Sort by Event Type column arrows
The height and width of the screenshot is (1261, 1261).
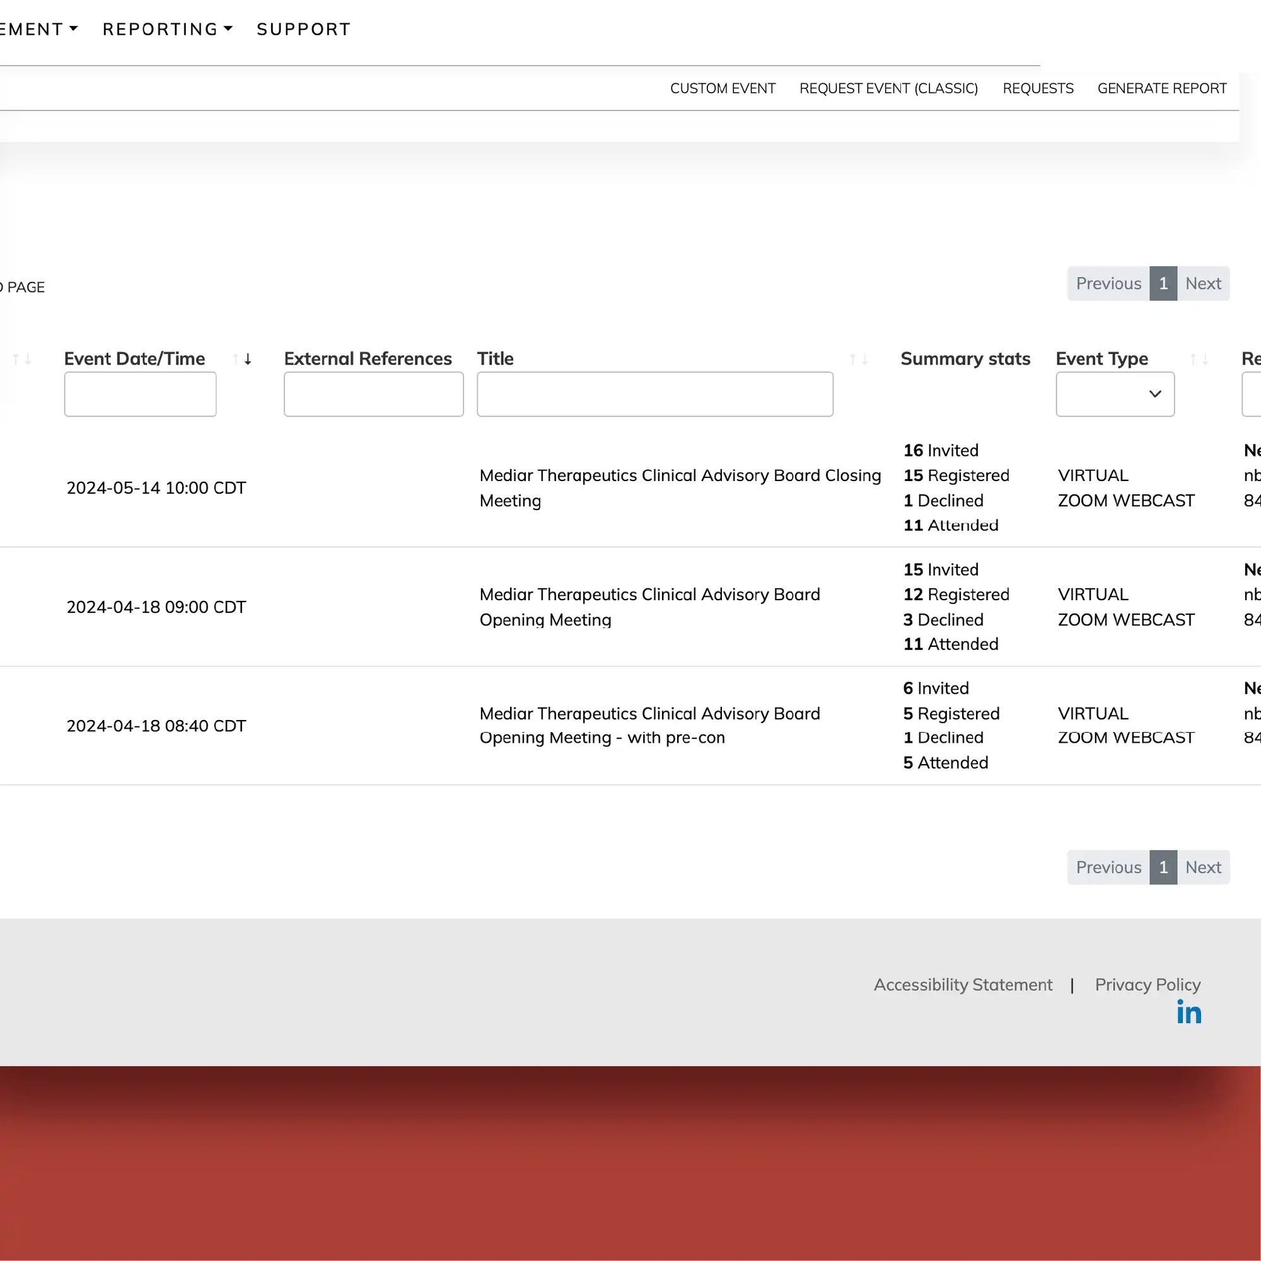point(1199,359)
